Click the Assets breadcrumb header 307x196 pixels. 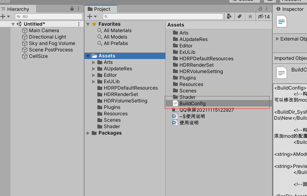[x=175, y=25]
